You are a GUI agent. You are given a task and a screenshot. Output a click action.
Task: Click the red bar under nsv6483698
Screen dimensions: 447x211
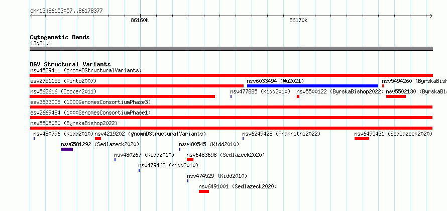coord(190,160)
